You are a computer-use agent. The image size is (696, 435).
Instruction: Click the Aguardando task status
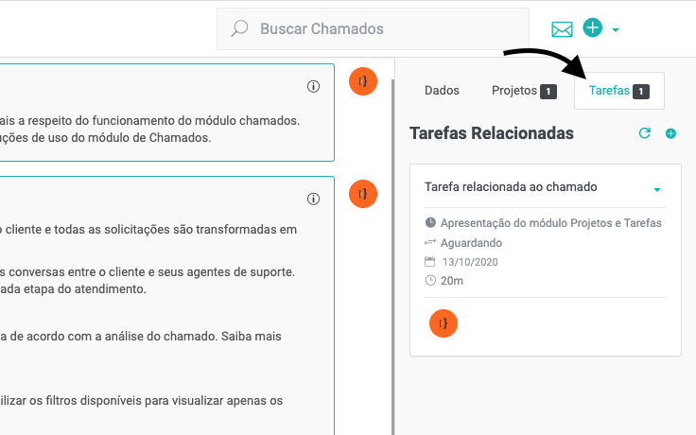pyautogui.click(x=471, y=242)
